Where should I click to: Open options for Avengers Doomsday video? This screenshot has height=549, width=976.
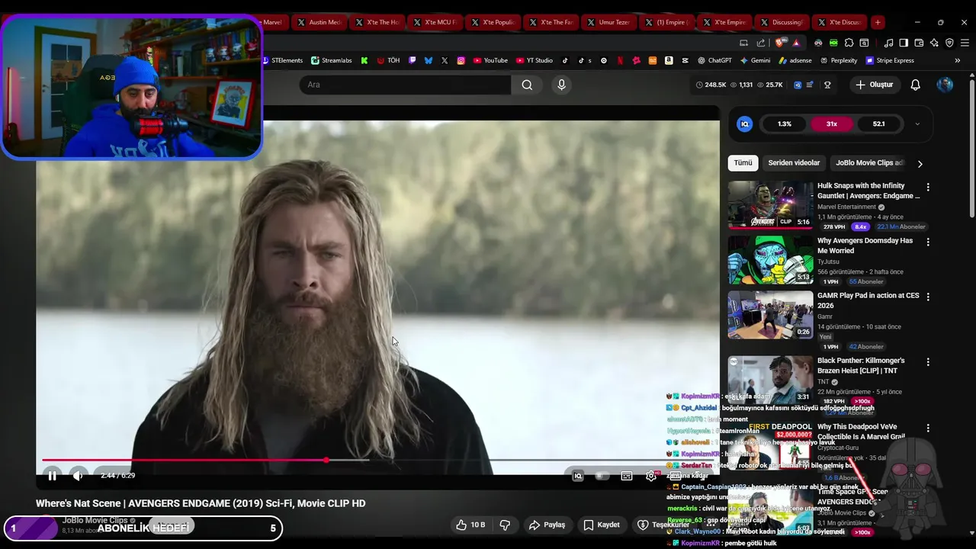coord(928,242)
